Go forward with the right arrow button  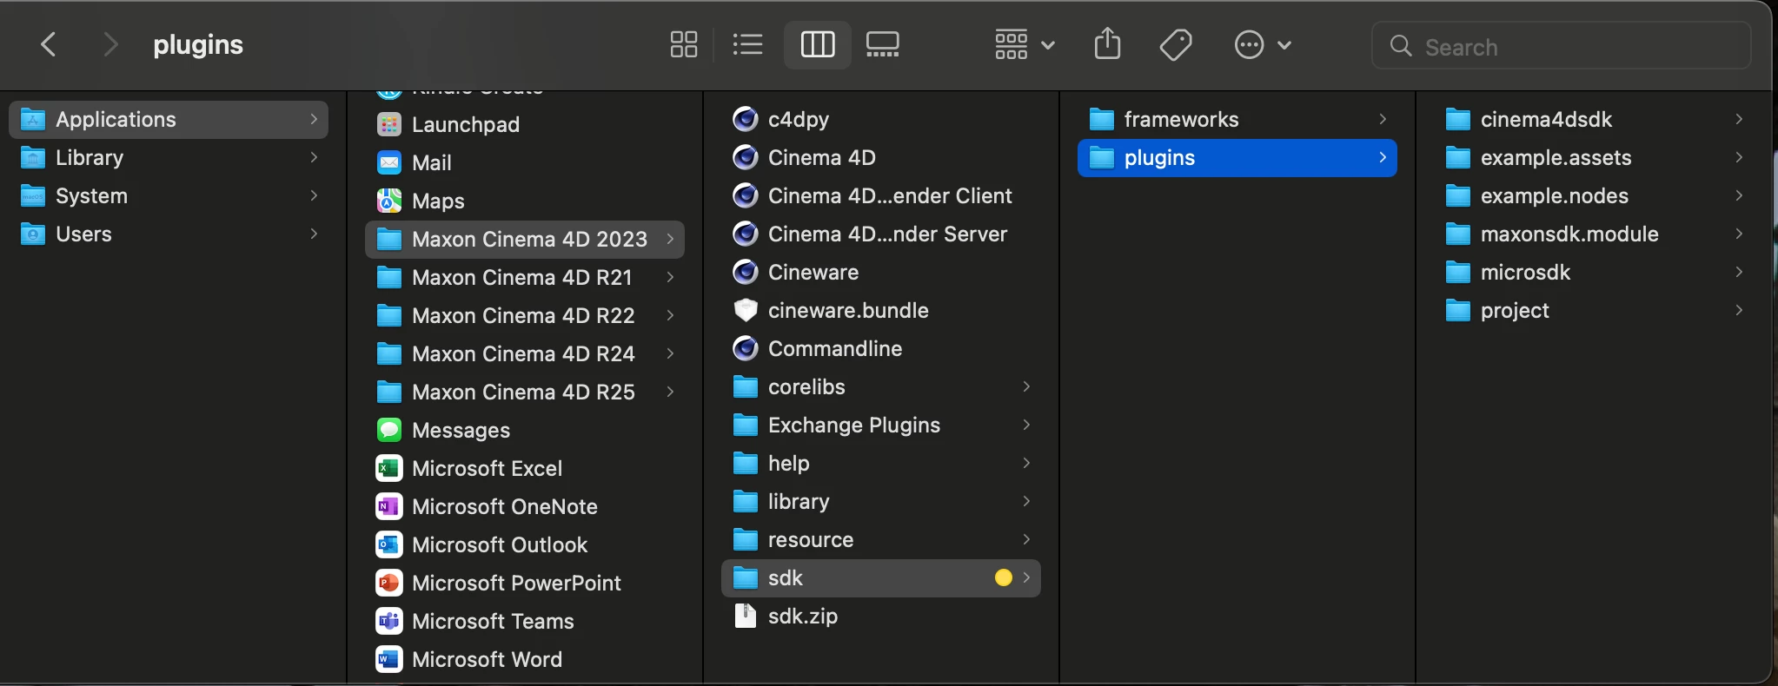[110, 44]
